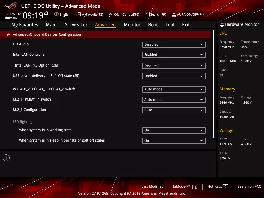264x198 pixels.
Task: Switch to the Boot tab
Action: point(153,25)
